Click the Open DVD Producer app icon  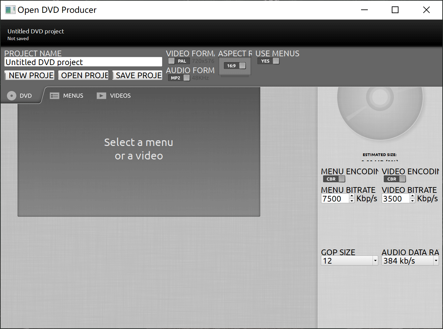point(10,10)
